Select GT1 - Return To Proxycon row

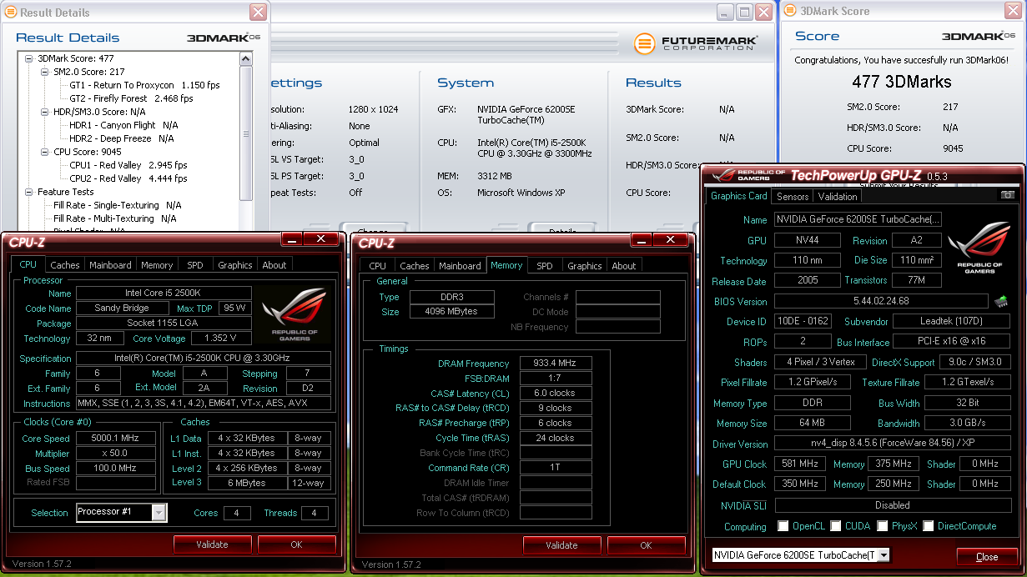tap(144, 85)
